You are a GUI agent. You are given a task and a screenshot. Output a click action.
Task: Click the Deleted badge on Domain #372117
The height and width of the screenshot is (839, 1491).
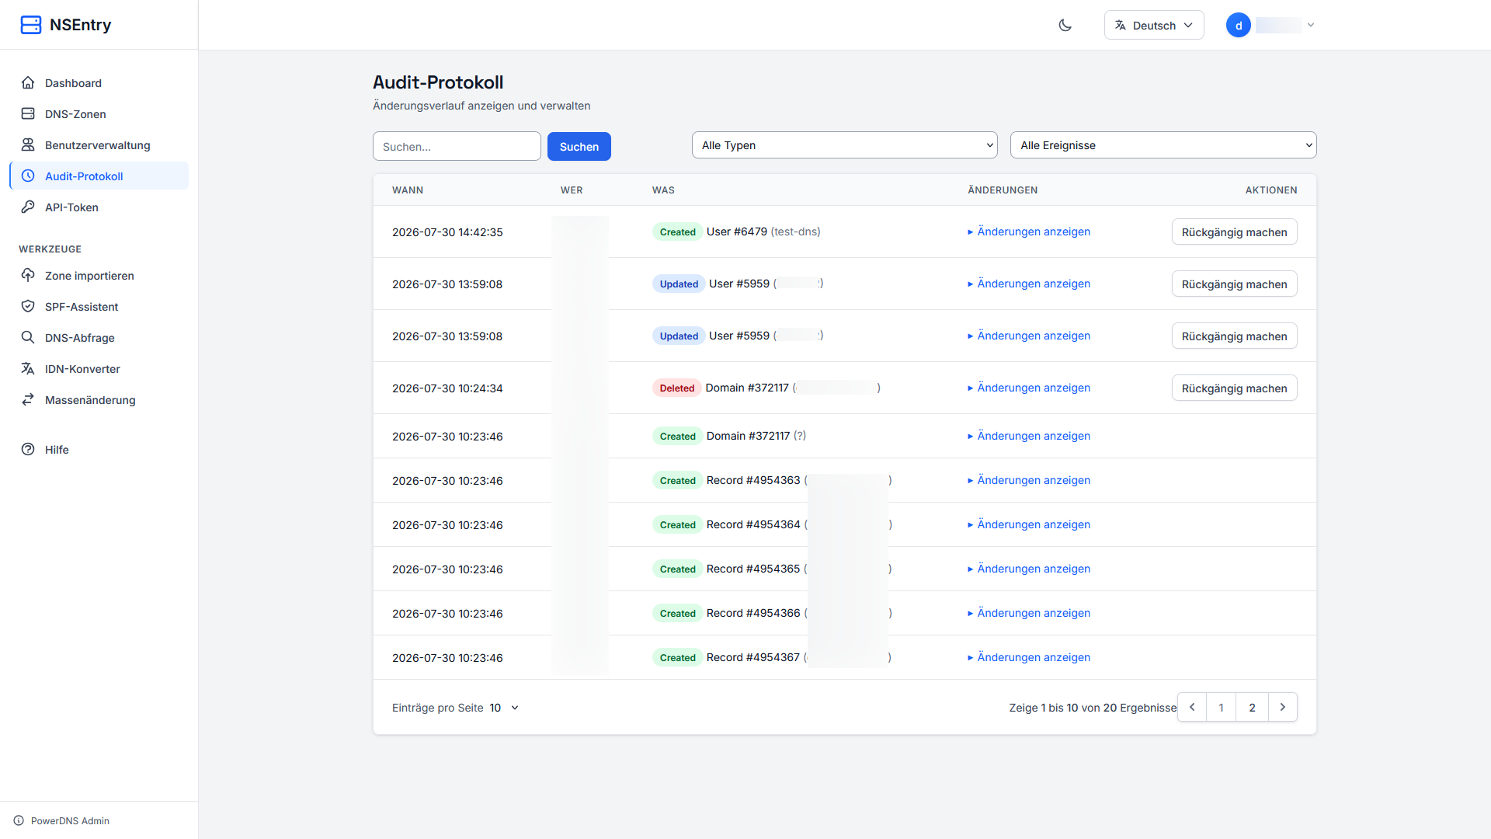676,388
